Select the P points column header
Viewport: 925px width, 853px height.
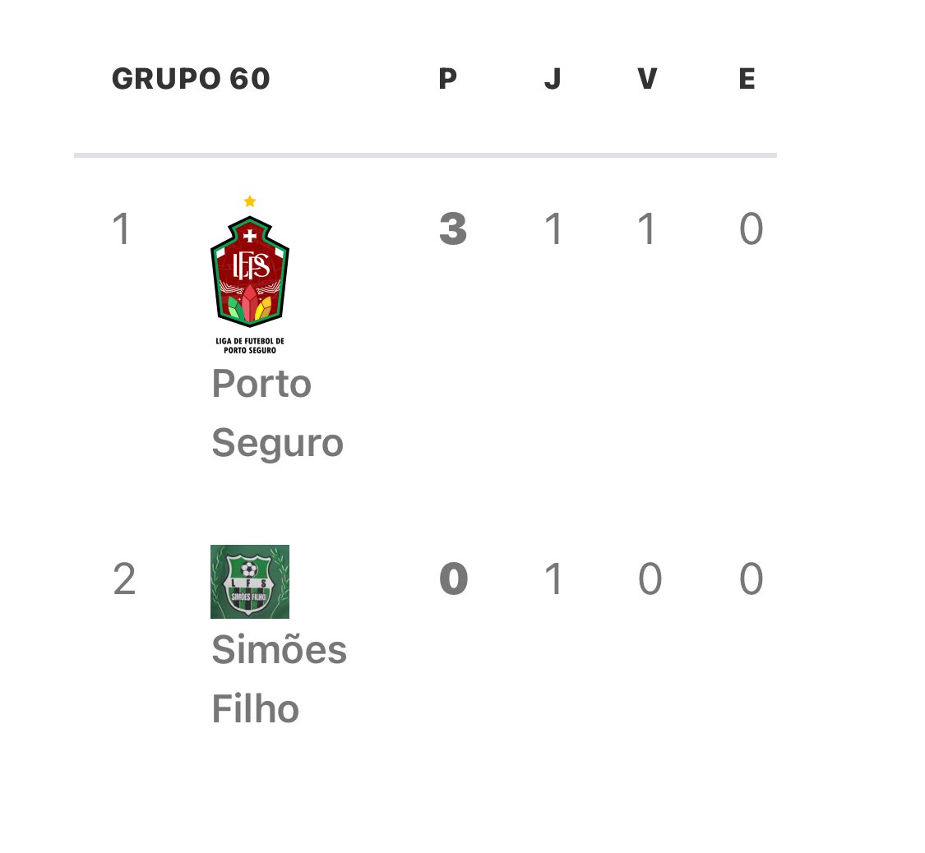pyautogui.click(x=448, y=78)
